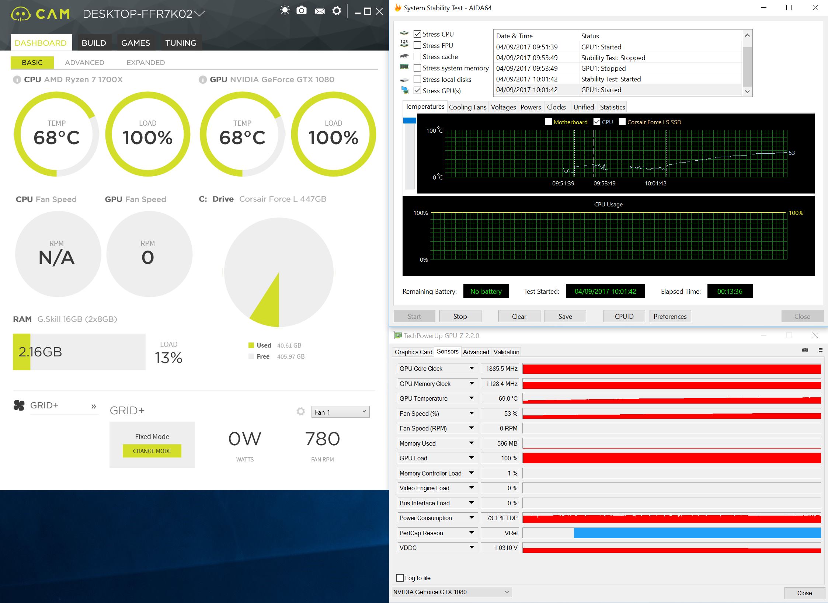Image resolution: width=828 pixels, height=603 pixels.
Task: Switch to the TUNING tab in CAM
Action: pyautogui.click(x=181, y=43)
